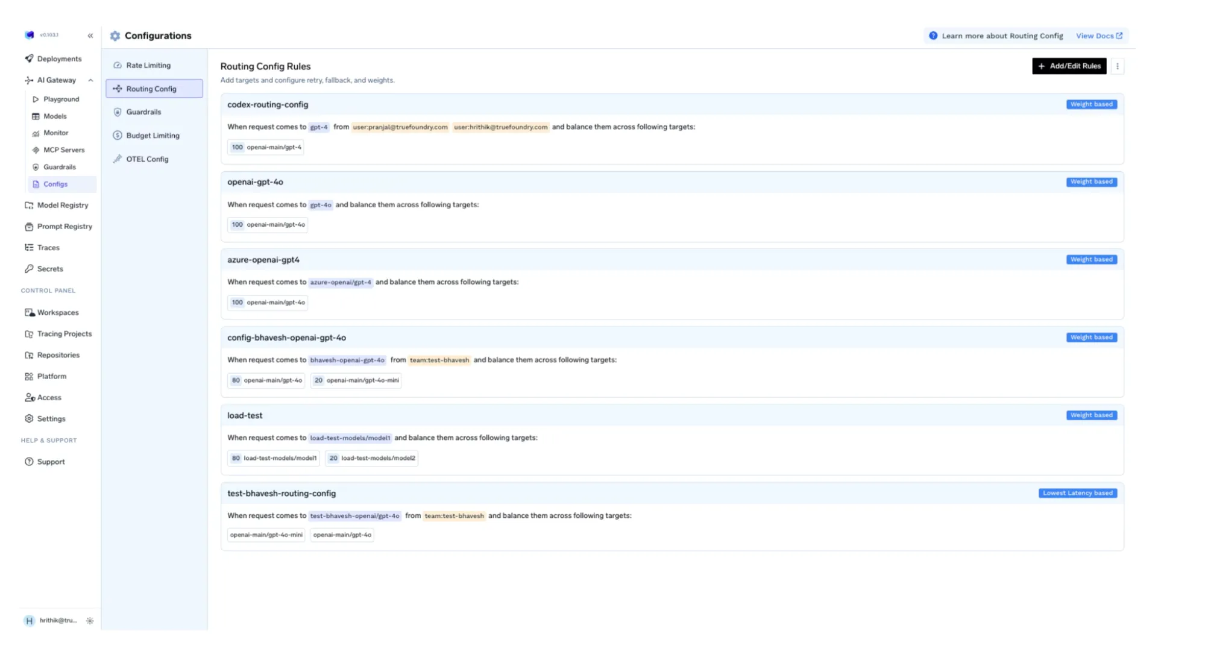
Task: Open the View Docs link
Action: tap(1099, 36)
